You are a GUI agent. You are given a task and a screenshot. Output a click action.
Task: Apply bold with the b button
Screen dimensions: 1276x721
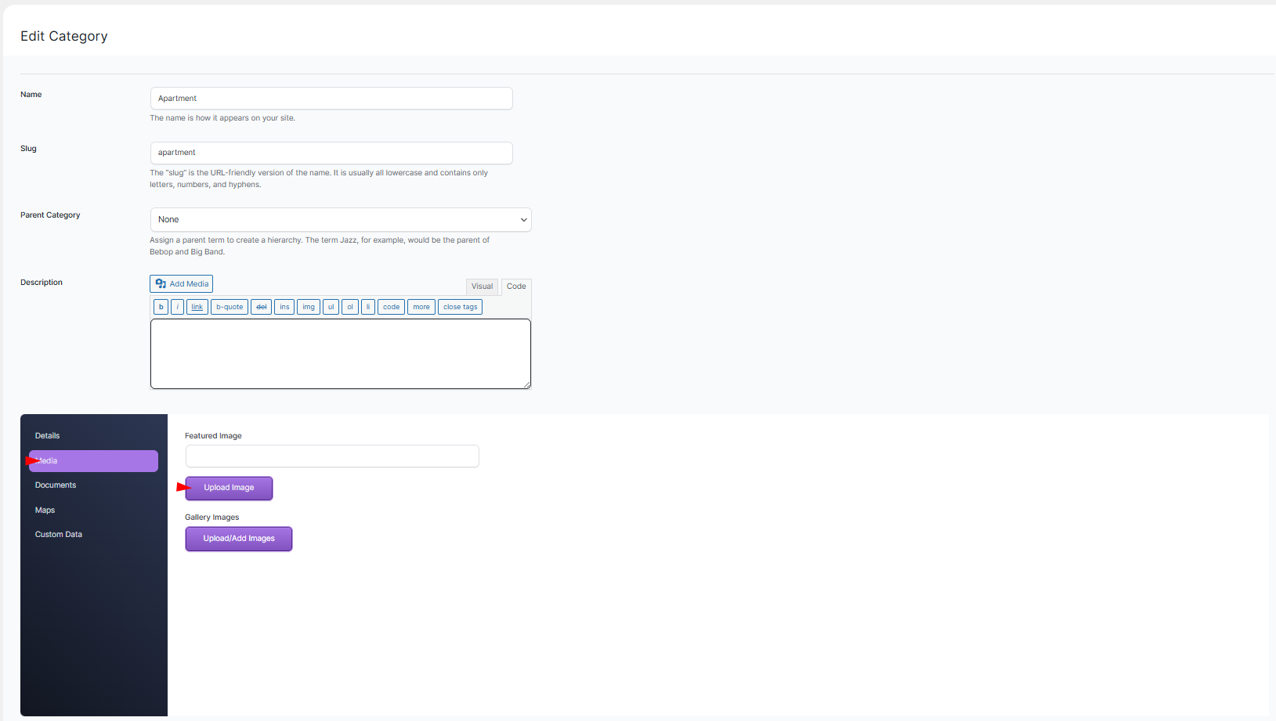[x=161, y=307]
